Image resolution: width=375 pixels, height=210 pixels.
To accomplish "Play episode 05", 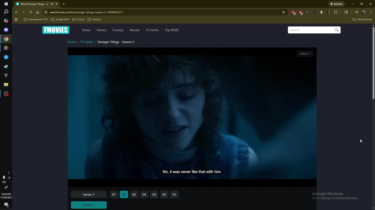I will click(134, 195).
